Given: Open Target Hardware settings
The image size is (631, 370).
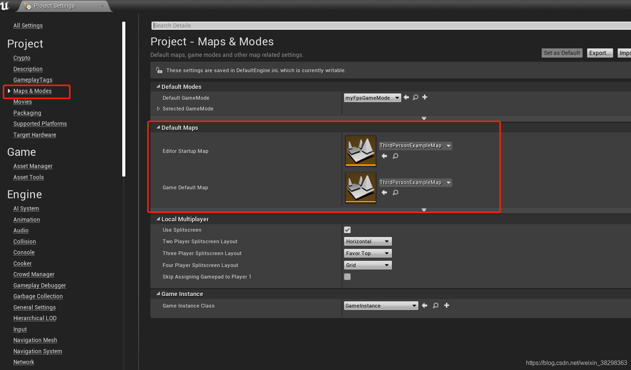Looking at the screenshot, I should pos(35,135).
